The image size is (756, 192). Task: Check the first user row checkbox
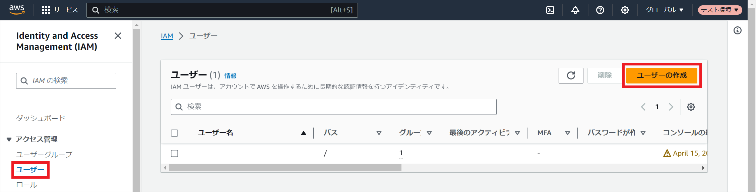174,153
